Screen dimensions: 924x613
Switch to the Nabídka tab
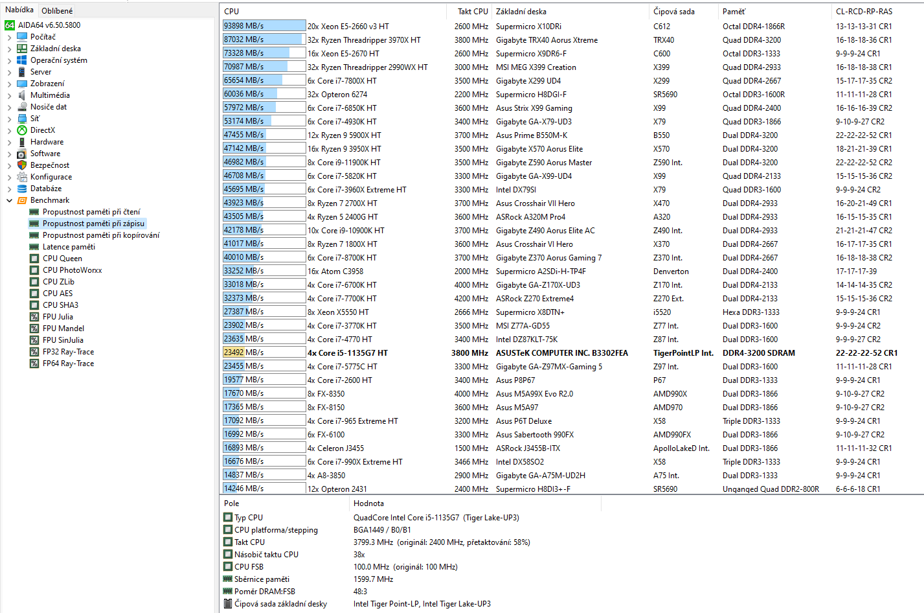tap(19, 10)
